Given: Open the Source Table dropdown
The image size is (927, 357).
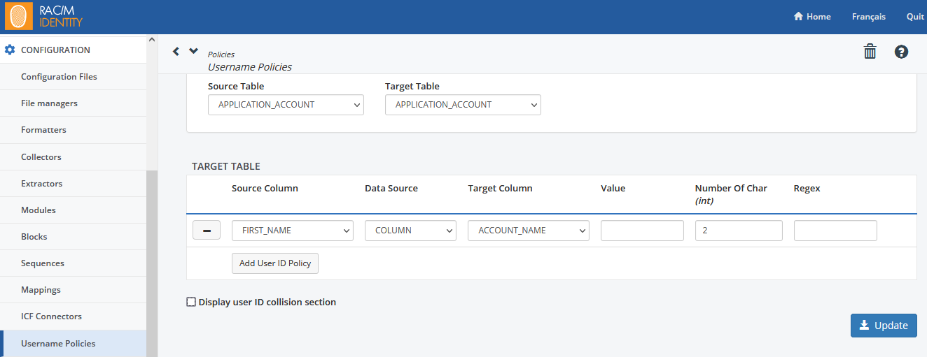Looking at the screenshot, I should (x=286, y=105).
